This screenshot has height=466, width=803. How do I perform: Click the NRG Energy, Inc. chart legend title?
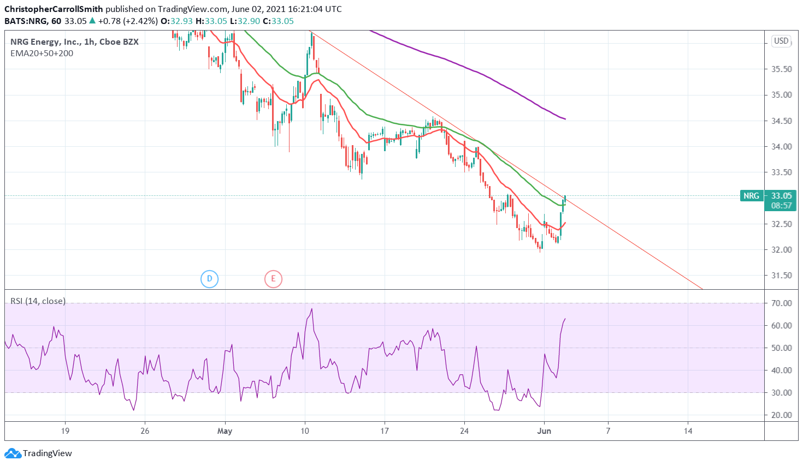click(74, 42)
